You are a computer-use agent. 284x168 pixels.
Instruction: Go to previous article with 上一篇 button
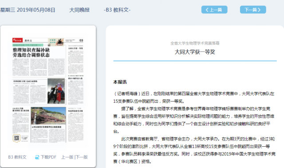(214, 10)
